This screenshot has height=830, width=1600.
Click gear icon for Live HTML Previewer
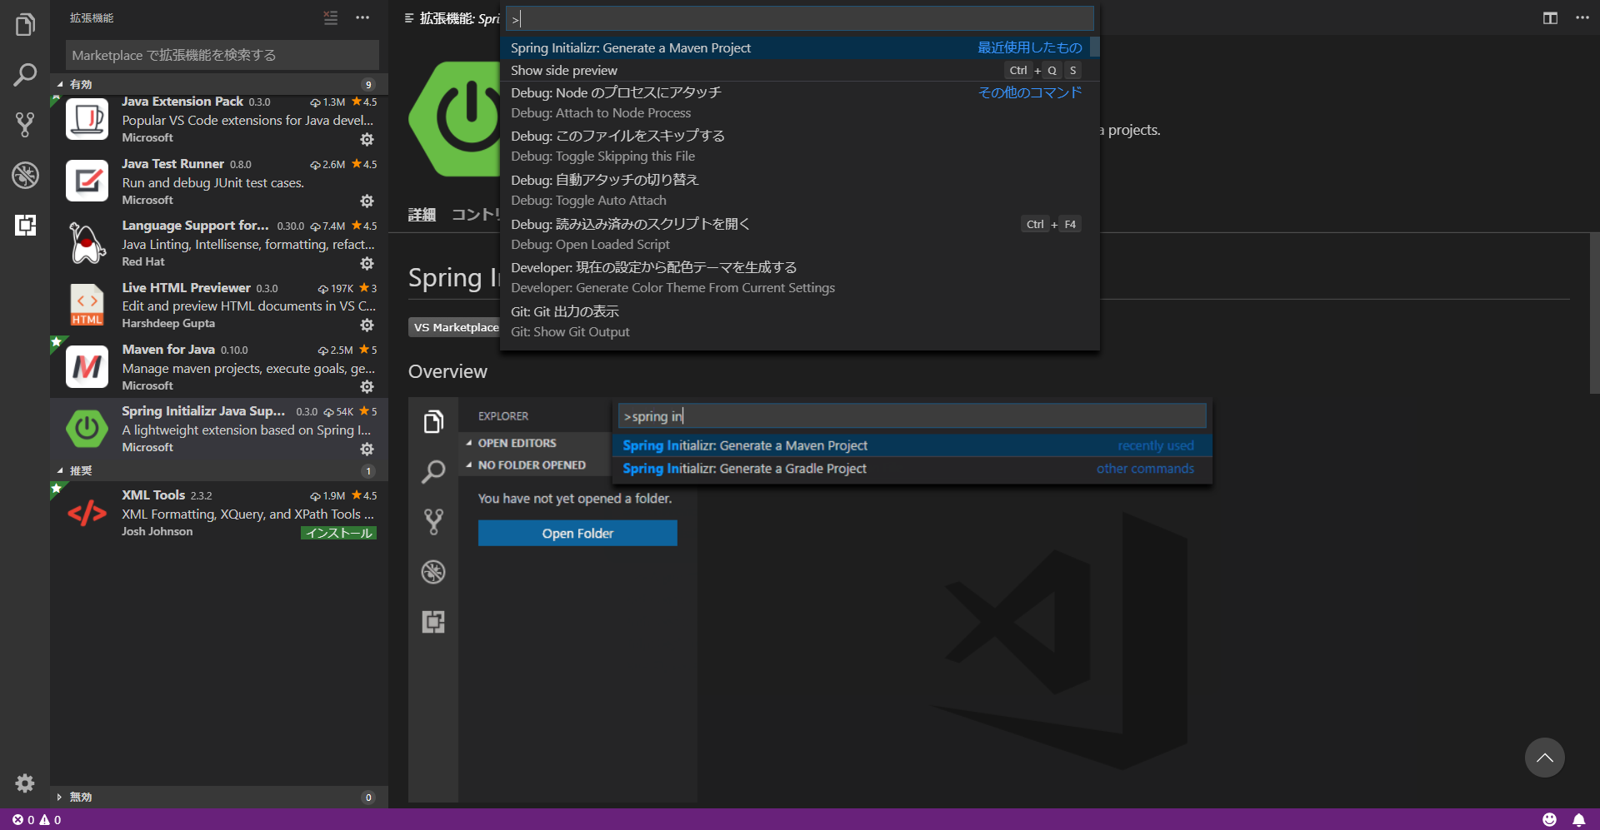(367, 325)
